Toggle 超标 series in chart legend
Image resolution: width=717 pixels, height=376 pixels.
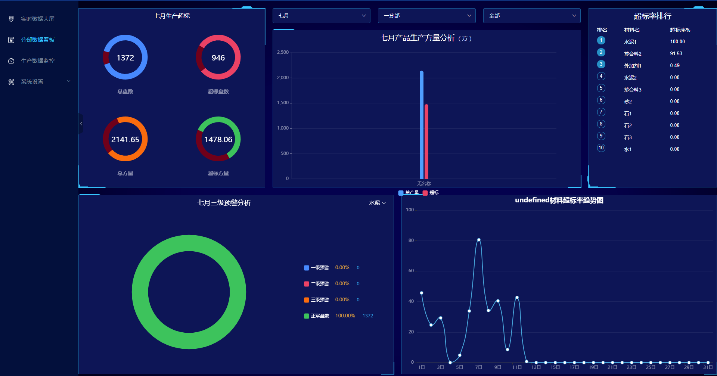coord(431,193)
